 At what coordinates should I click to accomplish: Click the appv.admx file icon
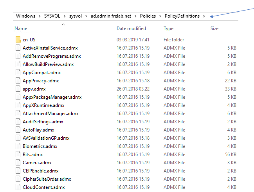[18, 89]
